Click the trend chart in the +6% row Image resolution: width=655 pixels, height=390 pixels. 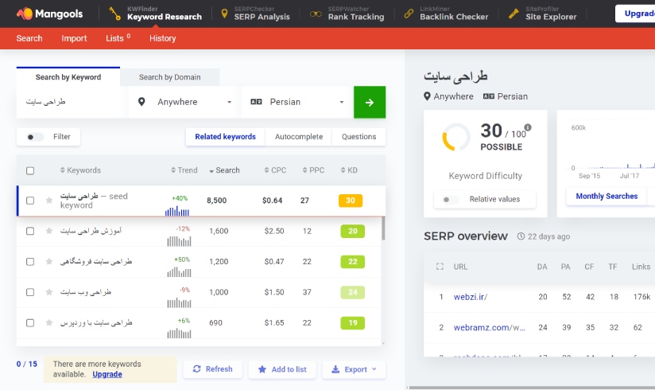179,333
